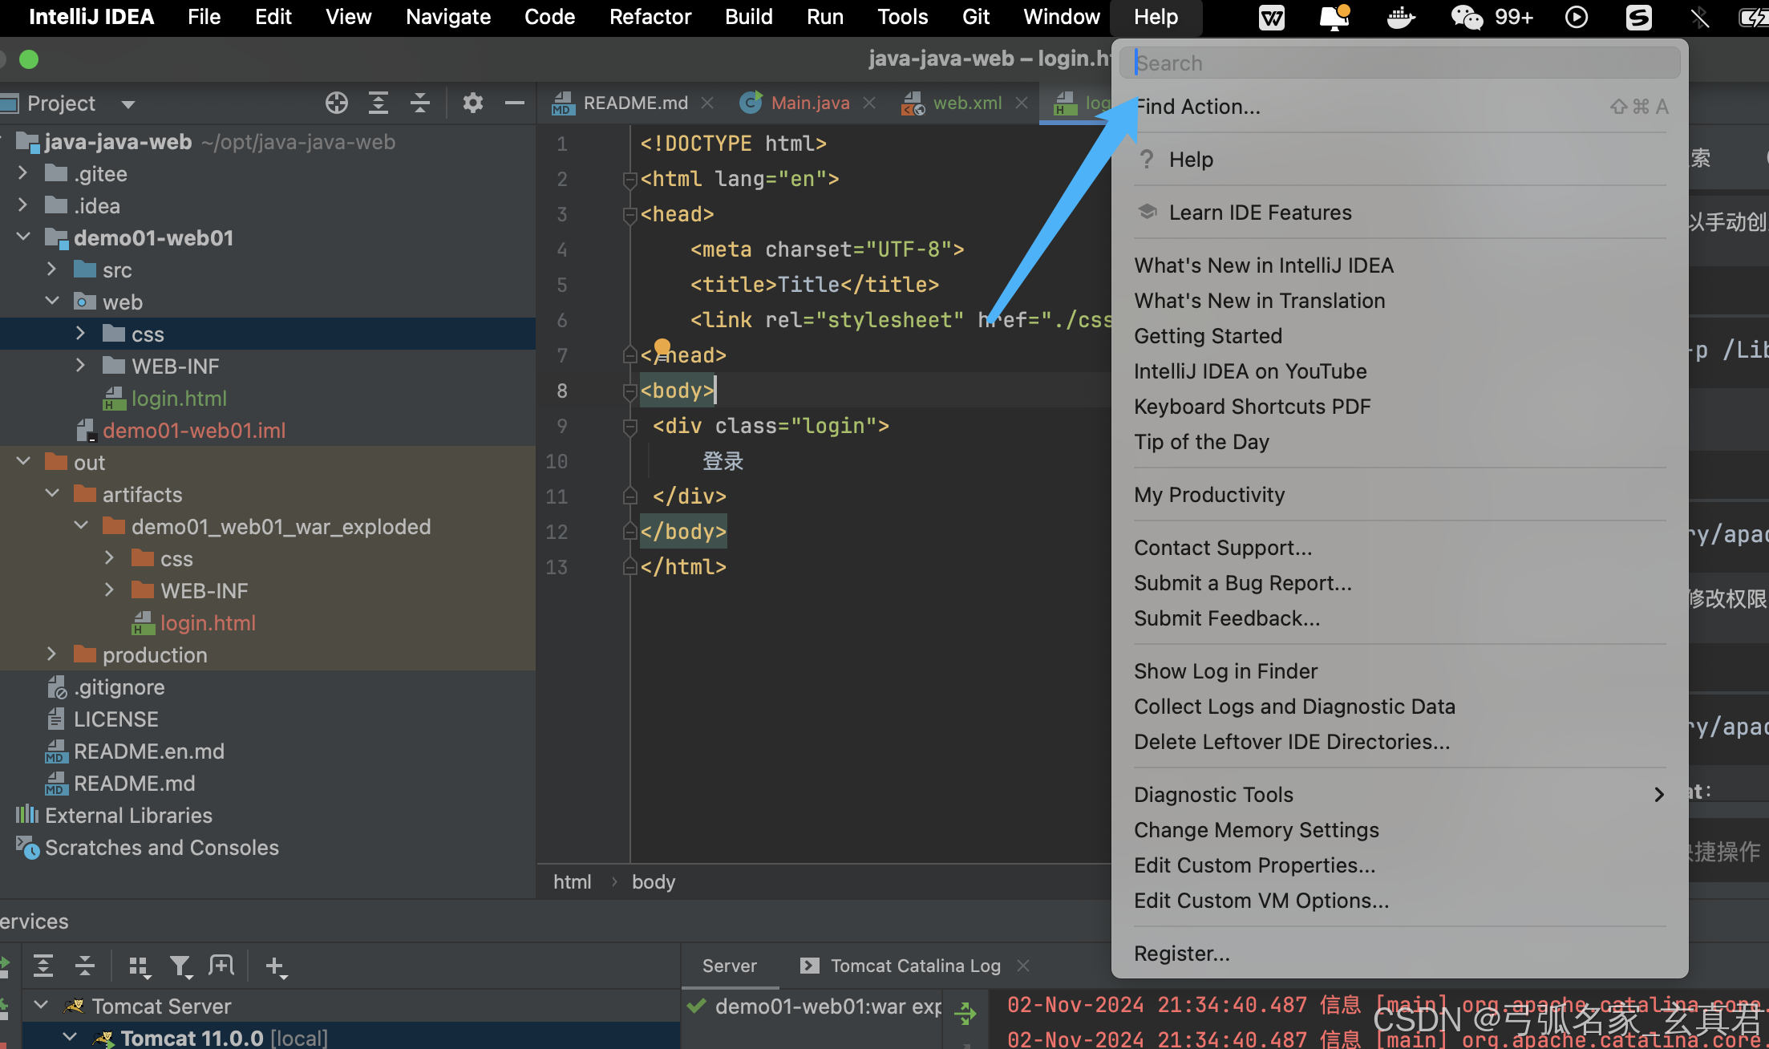Collapse all nodes in the Project panel
1769x1049 pixels.
point(420,103)
